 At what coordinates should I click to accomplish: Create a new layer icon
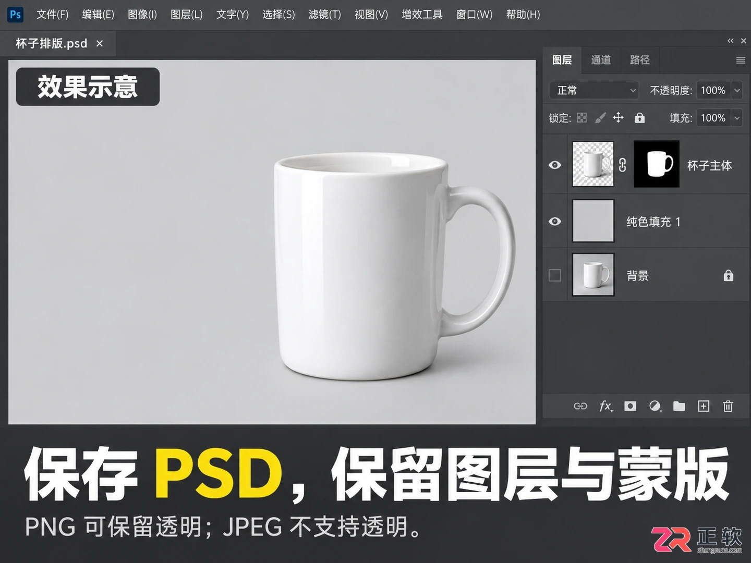[704, 406]
